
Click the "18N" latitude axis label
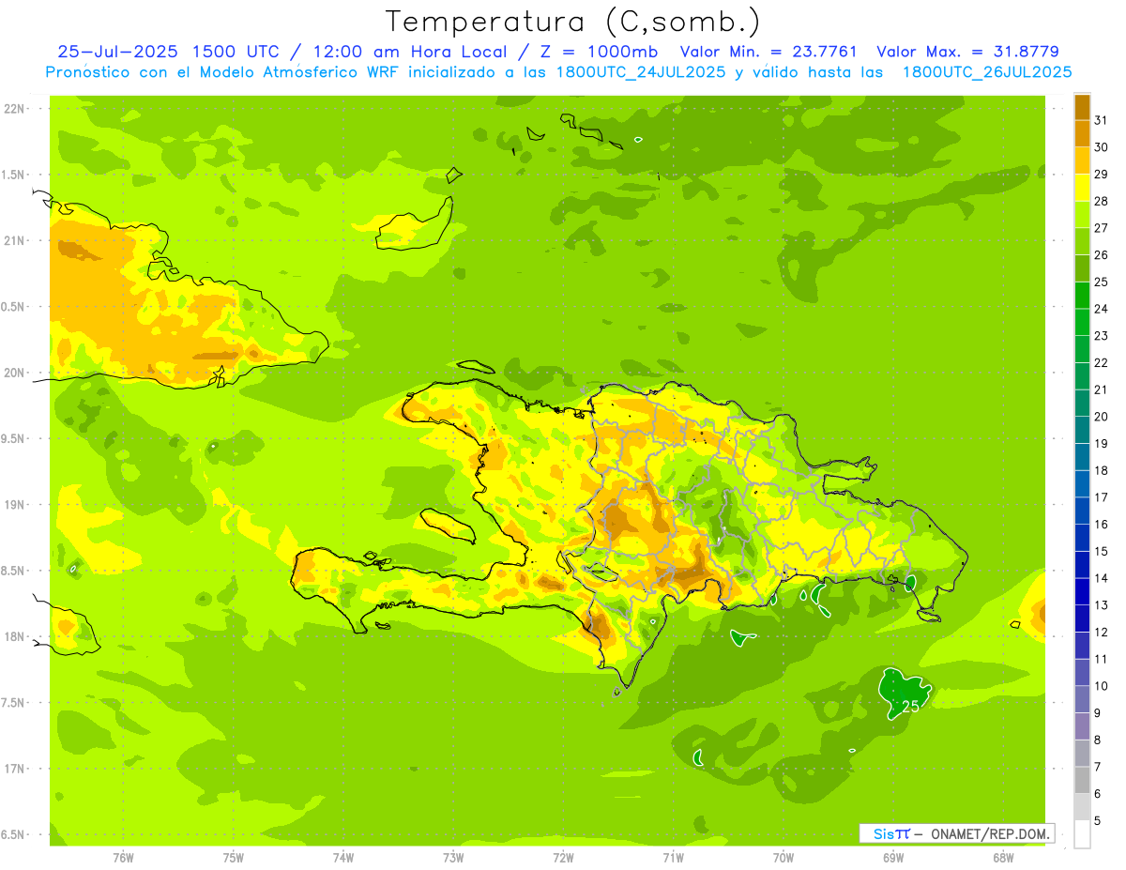pos(14,636)
